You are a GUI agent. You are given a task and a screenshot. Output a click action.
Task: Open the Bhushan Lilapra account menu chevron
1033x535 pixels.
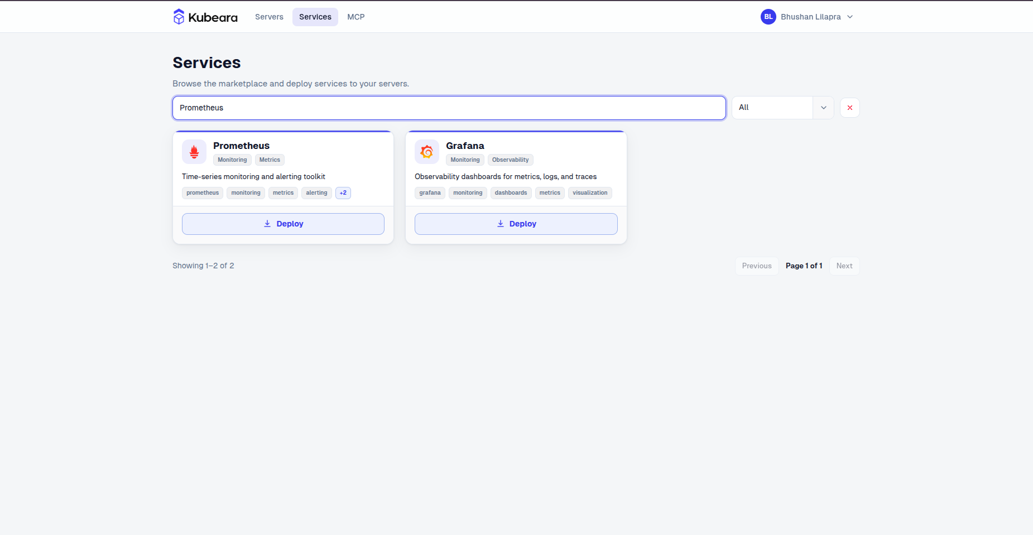click(850, 17)
